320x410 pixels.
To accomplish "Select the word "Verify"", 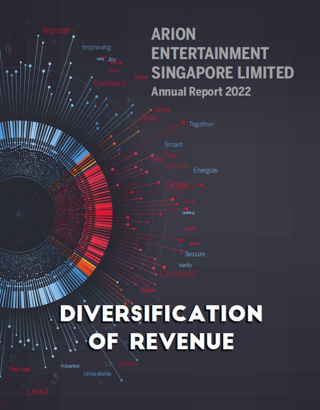I will (185, 265).
